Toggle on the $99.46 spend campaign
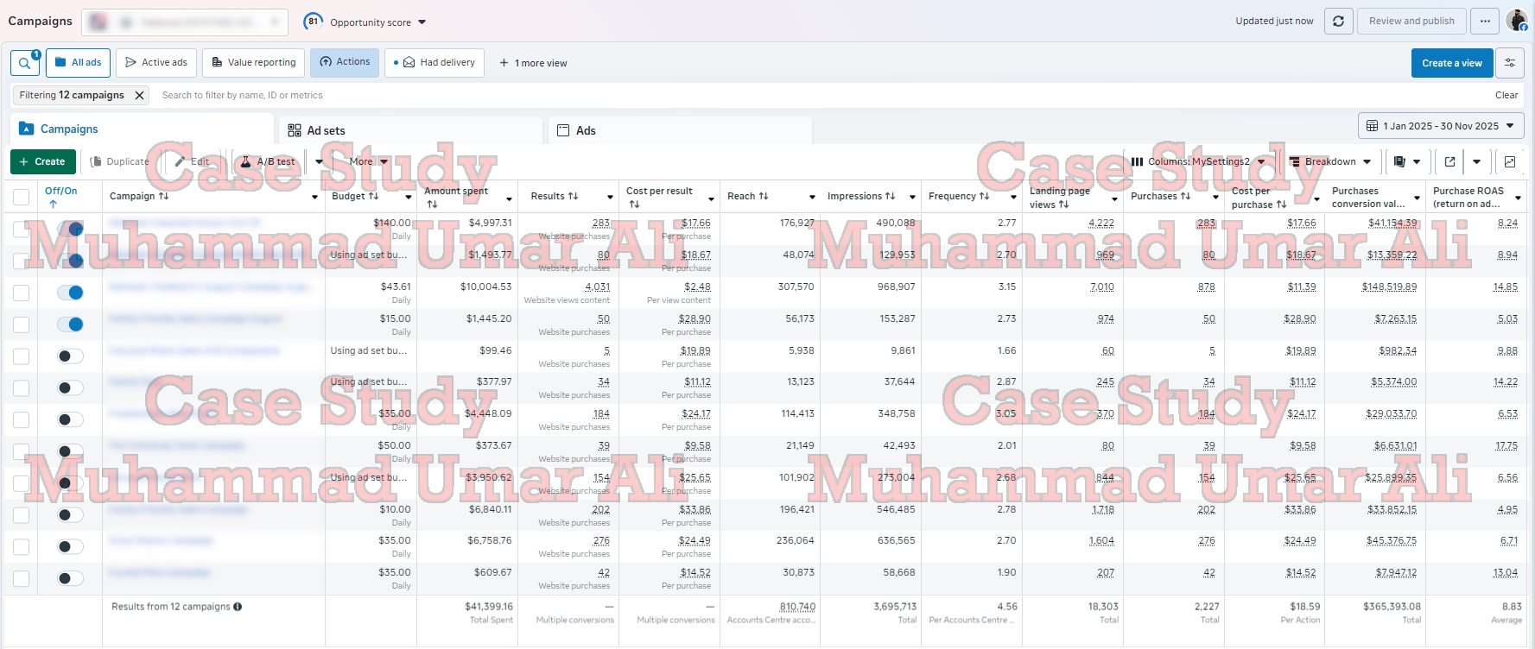This screenshot has height=649, width=1535. pos(70,356)
